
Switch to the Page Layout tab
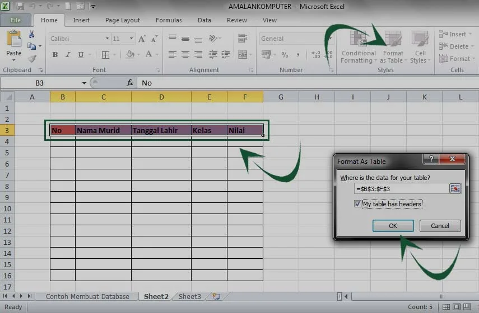[123, 20]
